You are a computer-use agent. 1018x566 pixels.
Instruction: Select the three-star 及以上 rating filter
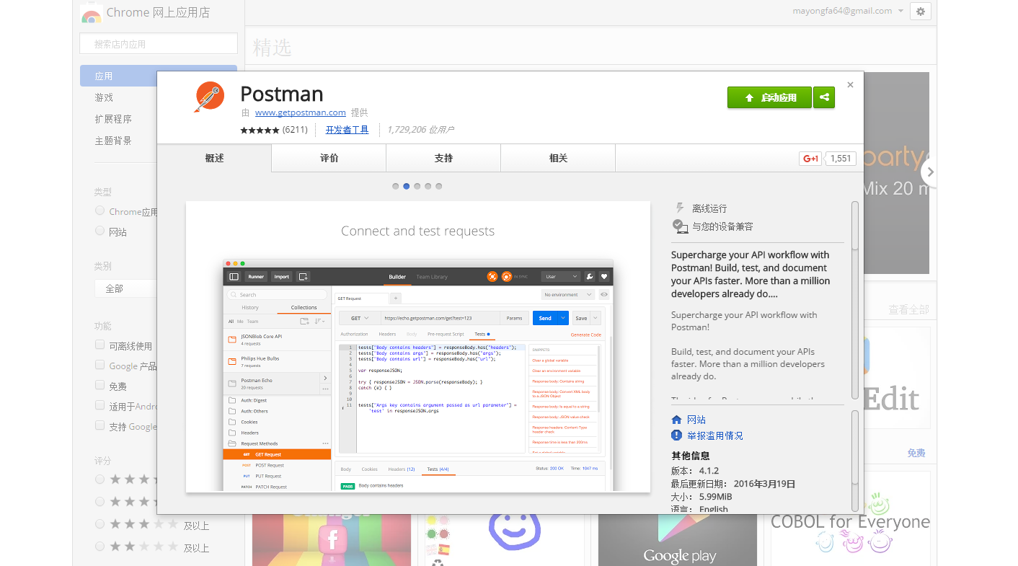(100, 524)
